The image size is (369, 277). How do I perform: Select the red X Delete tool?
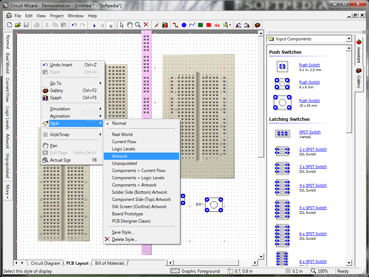(146, 25)
